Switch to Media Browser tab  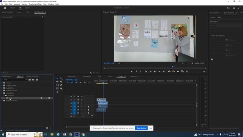point(6,76)
